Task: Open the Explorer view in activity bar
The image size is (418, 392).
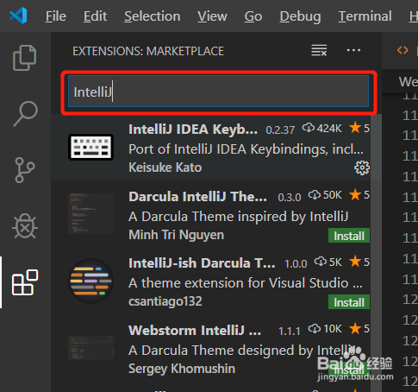Action: coord(25,58)
